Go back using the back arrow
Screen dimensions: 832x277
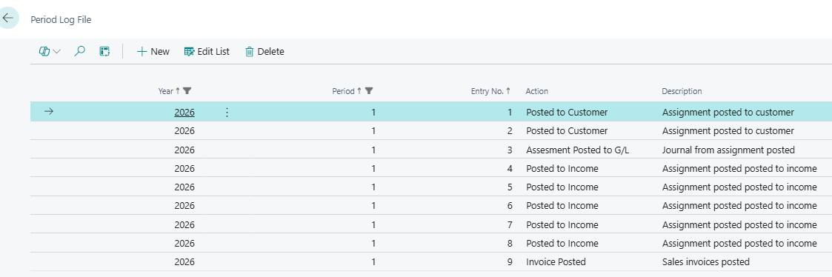point(7,18)
